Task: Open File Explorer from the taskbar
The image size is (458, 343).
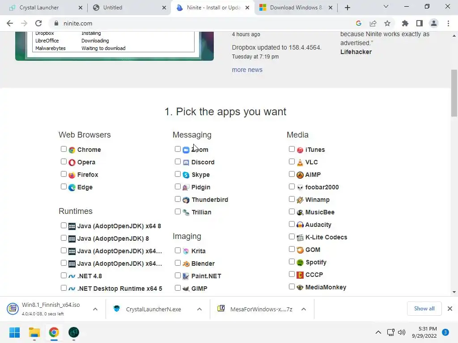Action: pos(34,332)
